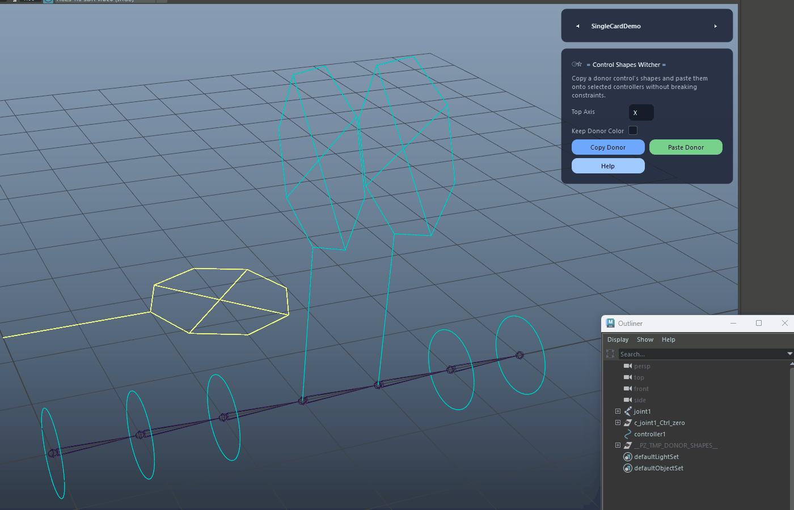Click into the Outliner Search field

702,354
